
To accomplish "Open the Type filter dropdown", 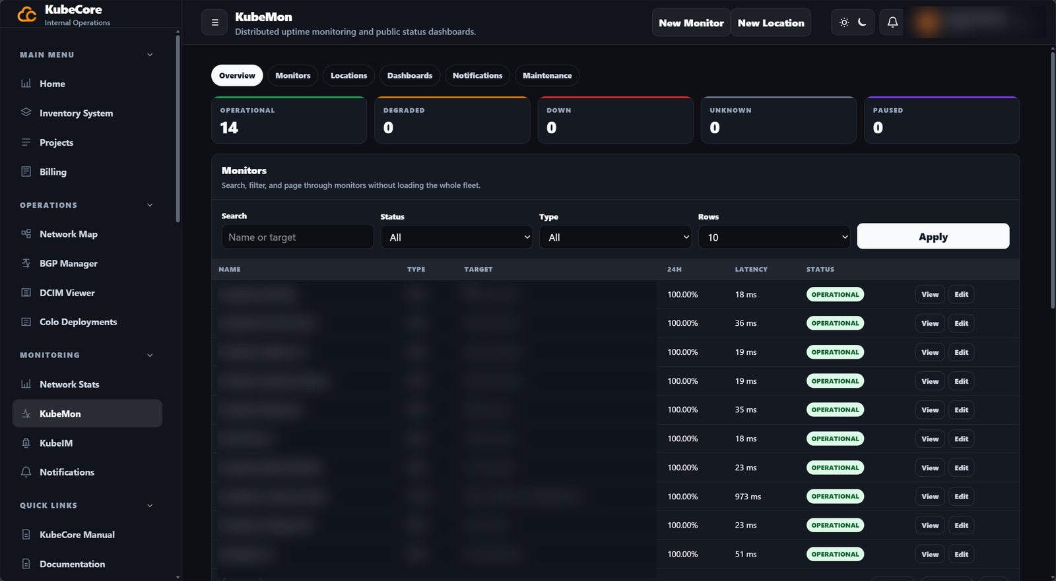I will (616, 237).
